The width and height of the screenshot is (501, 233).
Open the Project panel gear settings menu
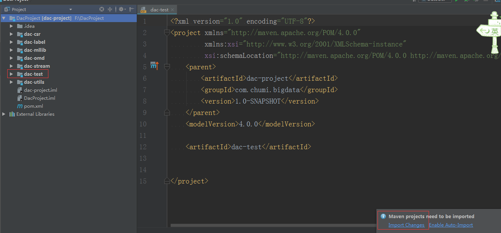[122, 9]
